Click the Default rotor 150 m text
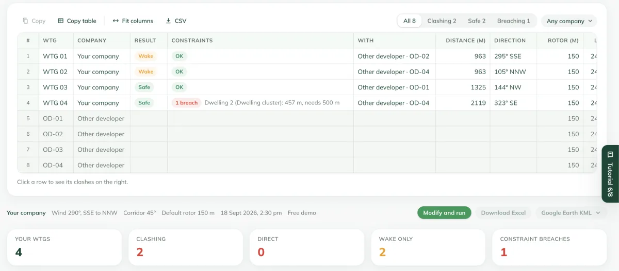The width and height of the screenshot is (619, 271). pos(188,213)
